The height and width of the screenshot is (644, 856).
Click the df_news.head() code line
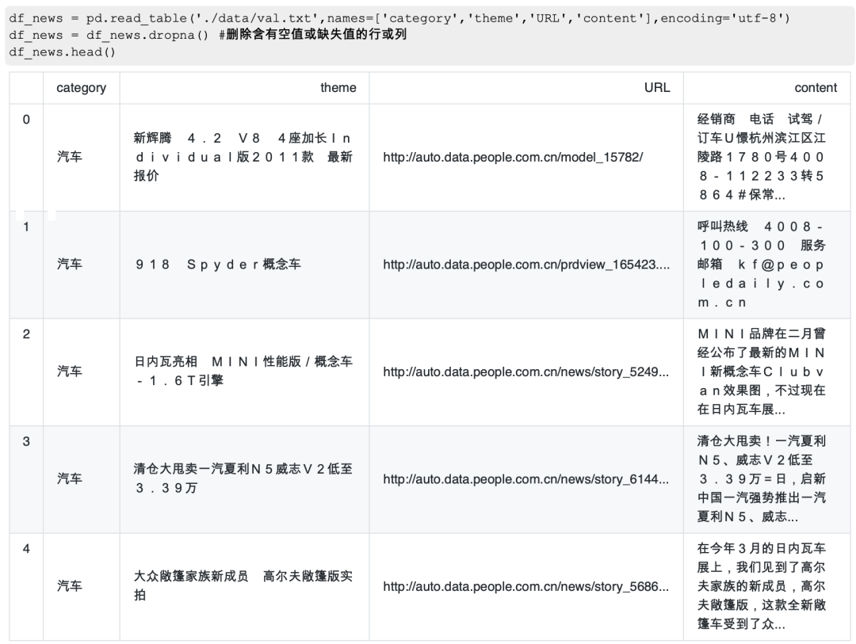point(63,51)
